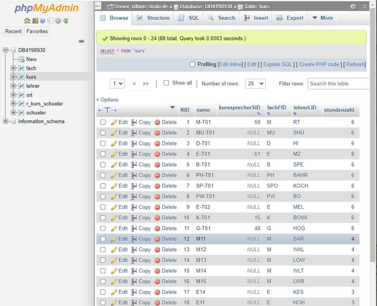Go to the last page with >> button

click(x=145, y=84)
